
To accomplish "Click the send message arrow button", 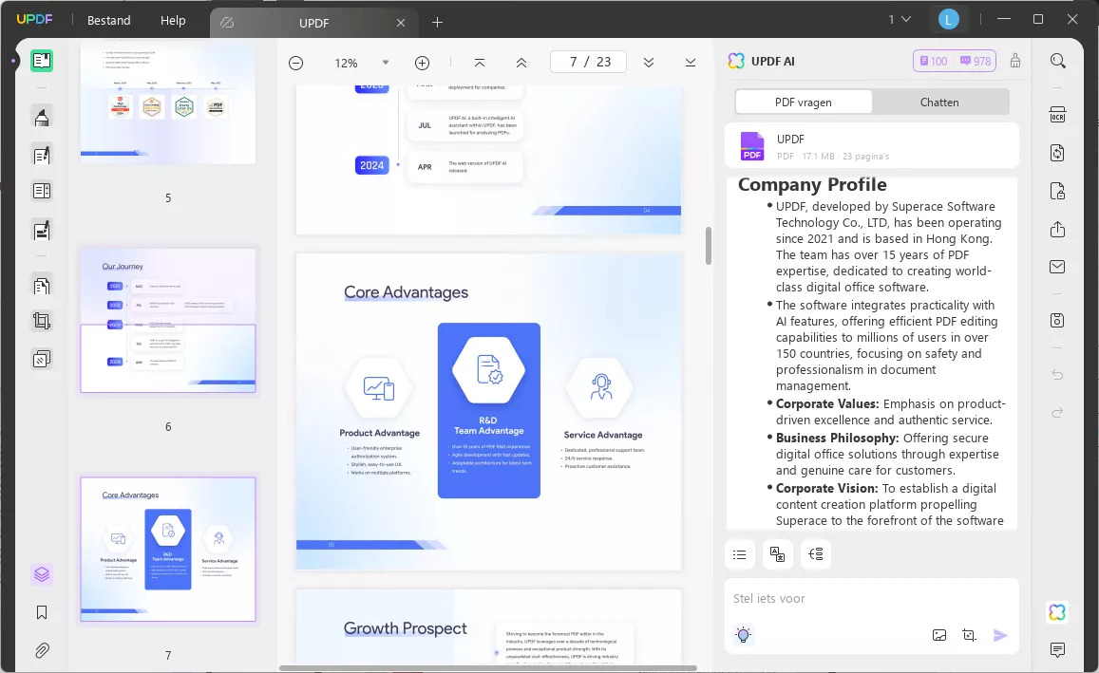I will [x=1000, y=635].
